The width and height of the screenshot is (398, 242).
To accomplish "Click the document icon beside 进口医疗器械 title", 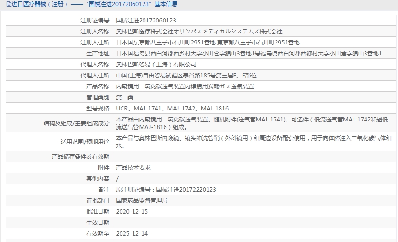I will point(9,4).
